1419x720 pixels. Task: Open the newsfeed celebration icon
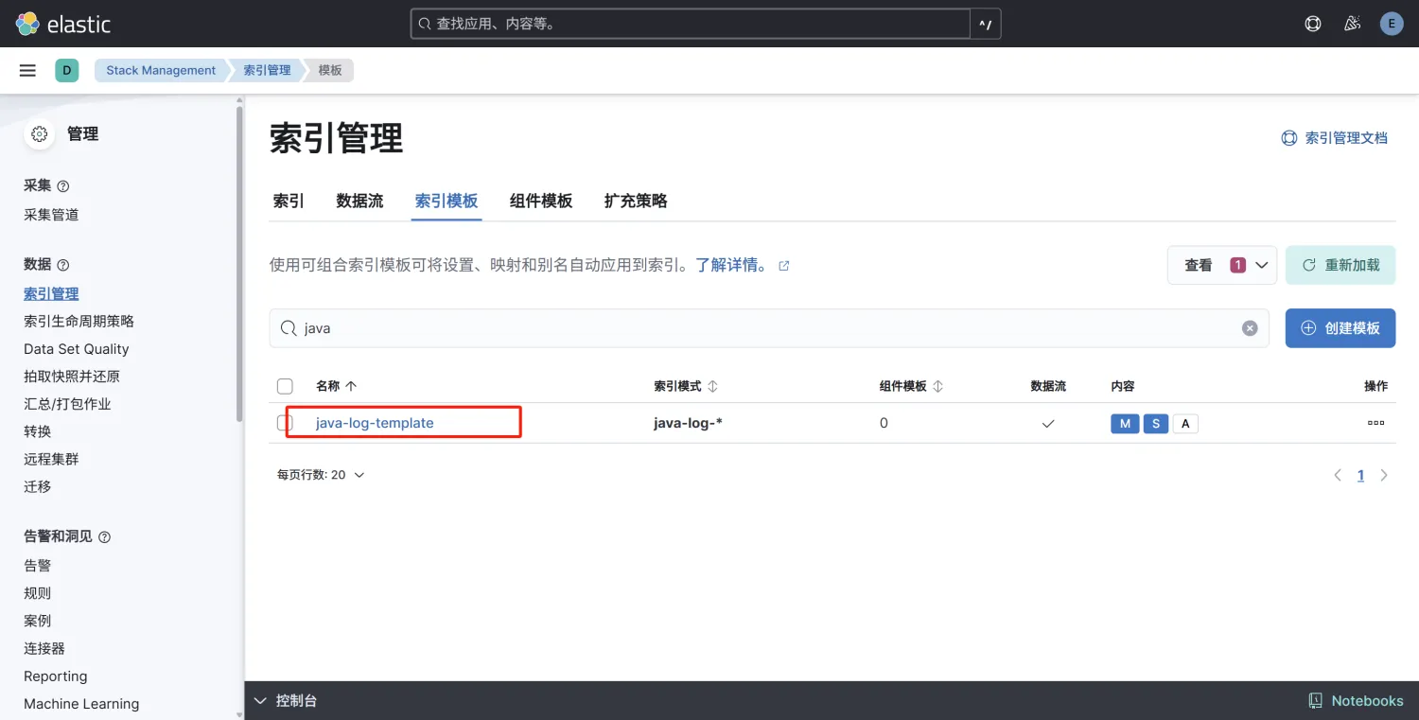(x=1352, y=24)
